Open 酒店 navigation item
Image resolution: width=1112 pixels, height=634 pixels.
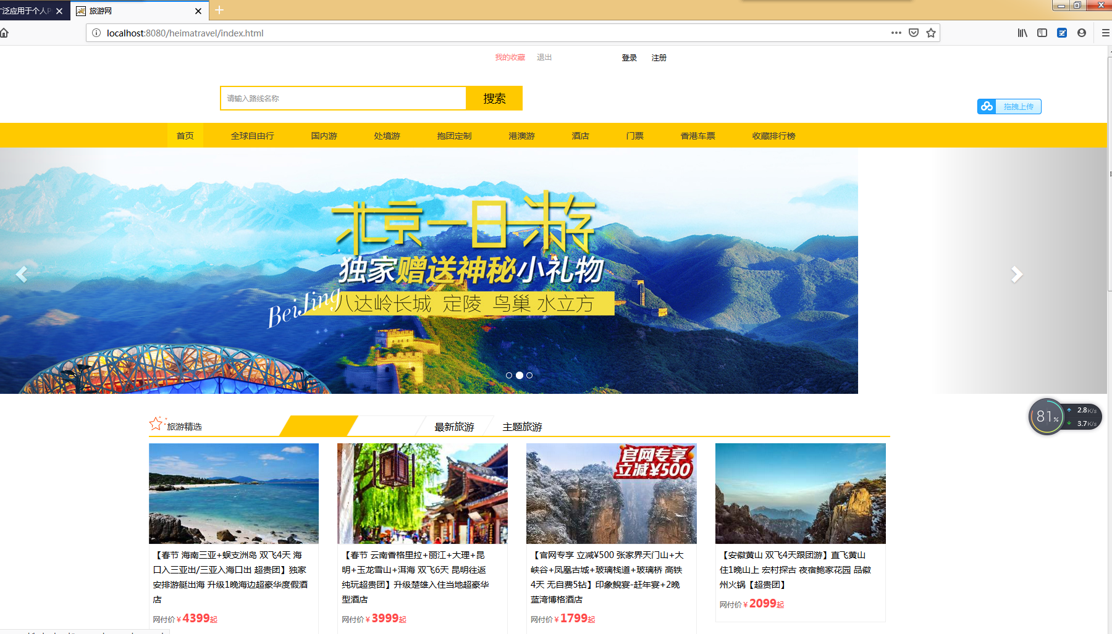[581, 136]
